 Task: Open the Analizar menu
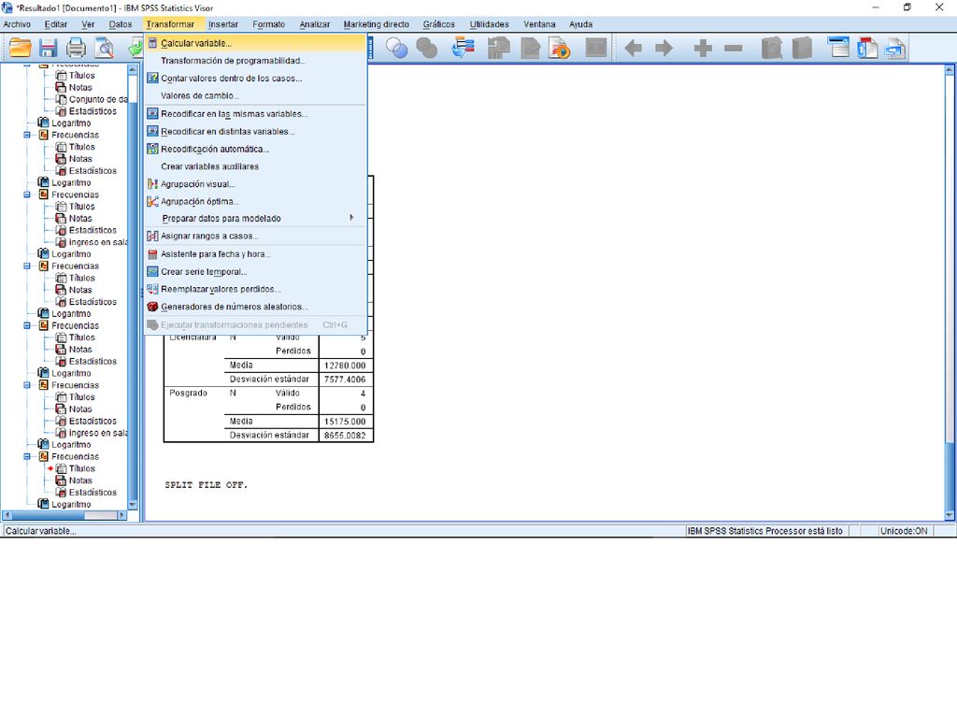[314, 24]
